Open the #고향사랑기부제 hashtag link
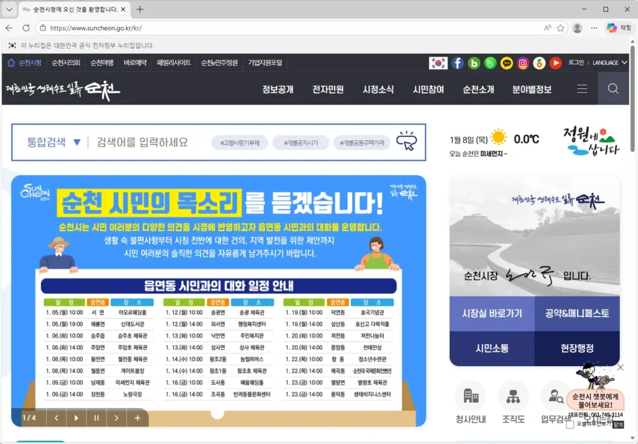 coord(240,142)
